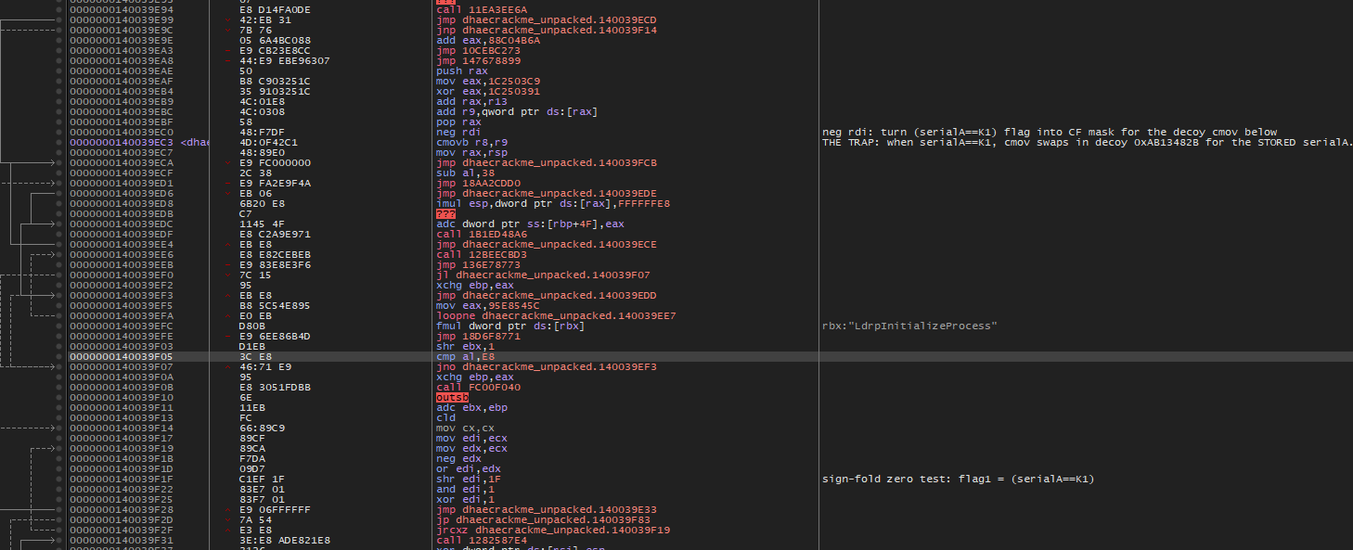The image size is (1353, 550).
Task: Click bytes 05 6A4BC088
Action: (275, 40)
